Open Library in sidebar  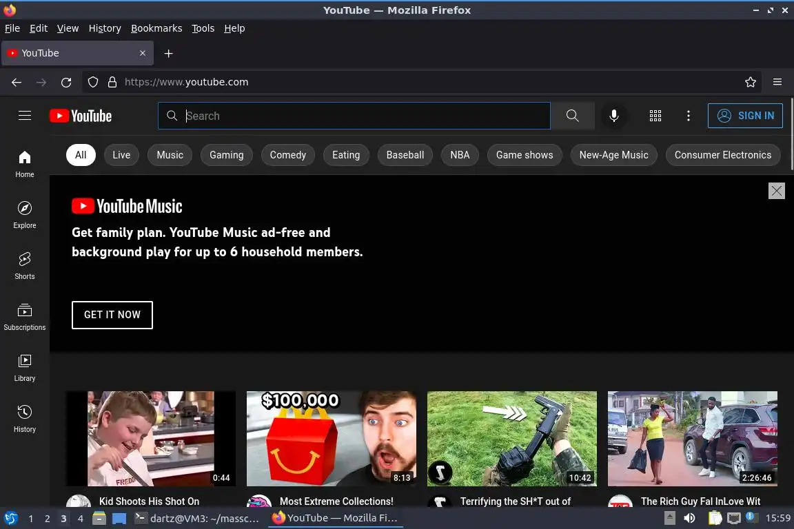coord(24,368)
